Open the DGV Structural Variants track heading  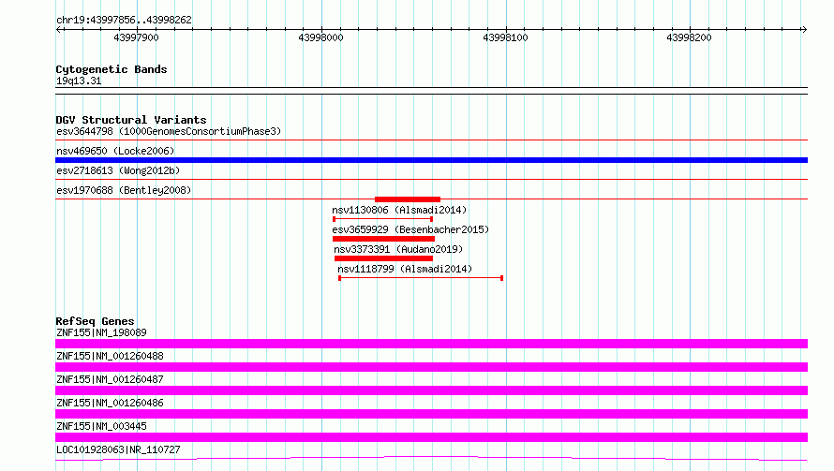[131, 120]
